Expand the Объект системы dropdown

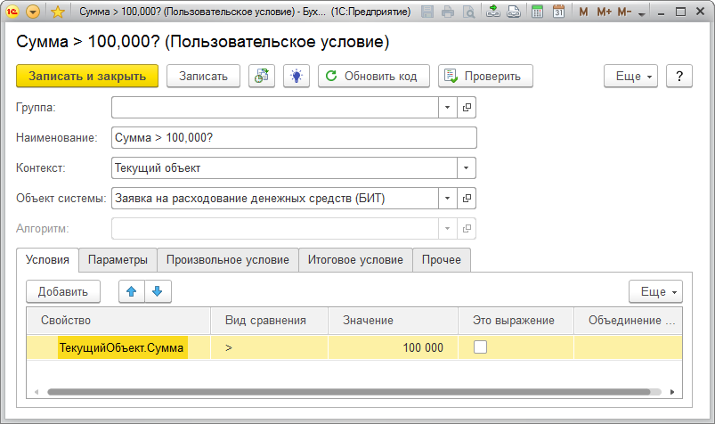point(447,198)
